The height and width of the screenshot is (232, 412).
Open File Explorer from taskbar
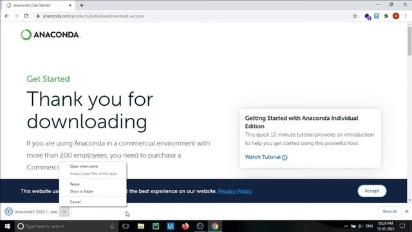coord(141,226)
